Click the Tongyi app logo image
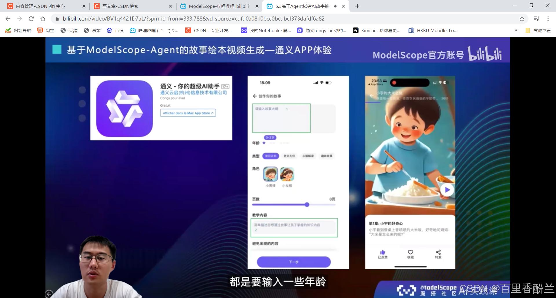 125,108
